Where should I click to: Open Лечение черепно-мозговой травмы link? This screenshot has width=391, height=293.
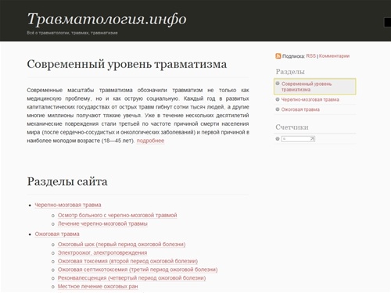102,223
